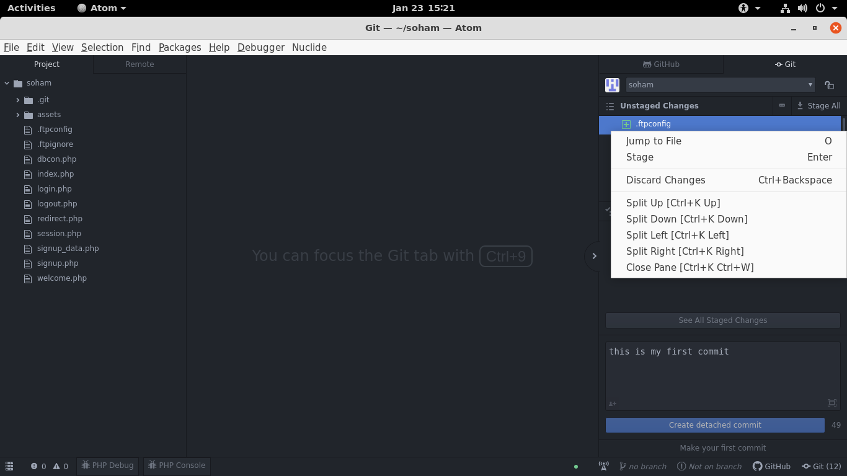Image resolution: width=847 pixels, height=476 pixels.
Task: Expand the assets folder in project tree
Action: coord(17,115)
